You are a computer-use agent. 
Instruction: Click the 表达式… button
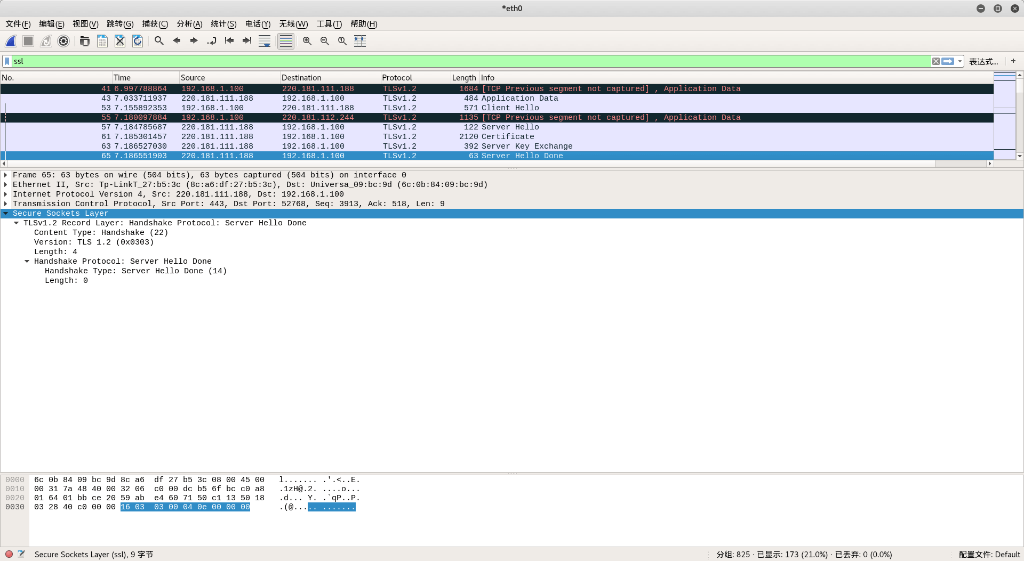(x=983, y=61)
